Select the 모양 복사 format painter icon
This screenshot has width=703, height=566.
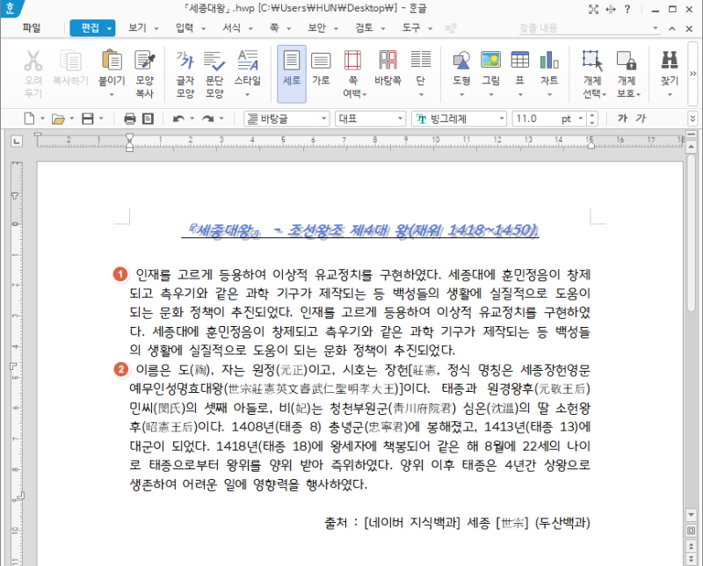145,61
